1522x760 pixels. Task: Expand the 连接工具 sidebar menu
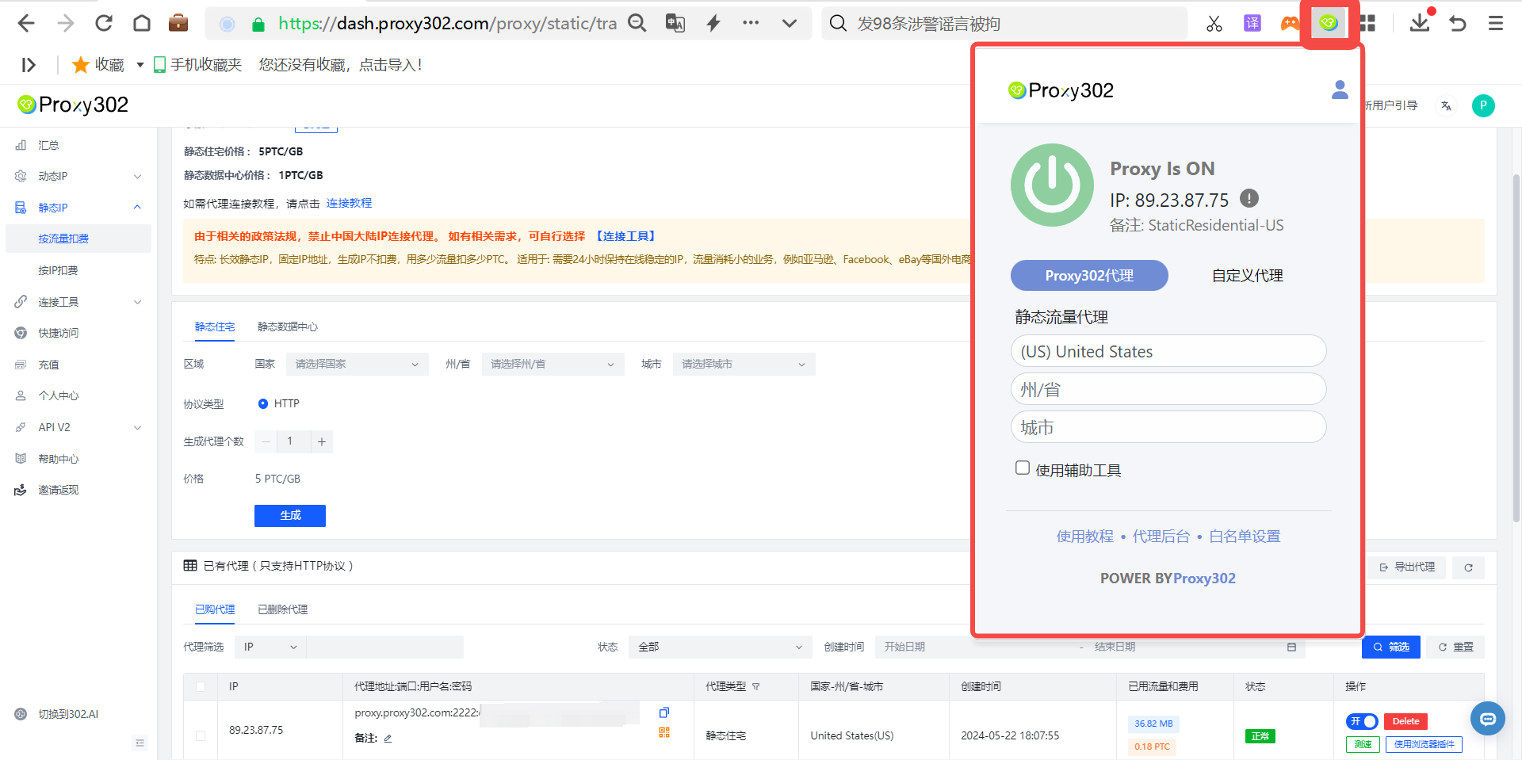point(78,302)
